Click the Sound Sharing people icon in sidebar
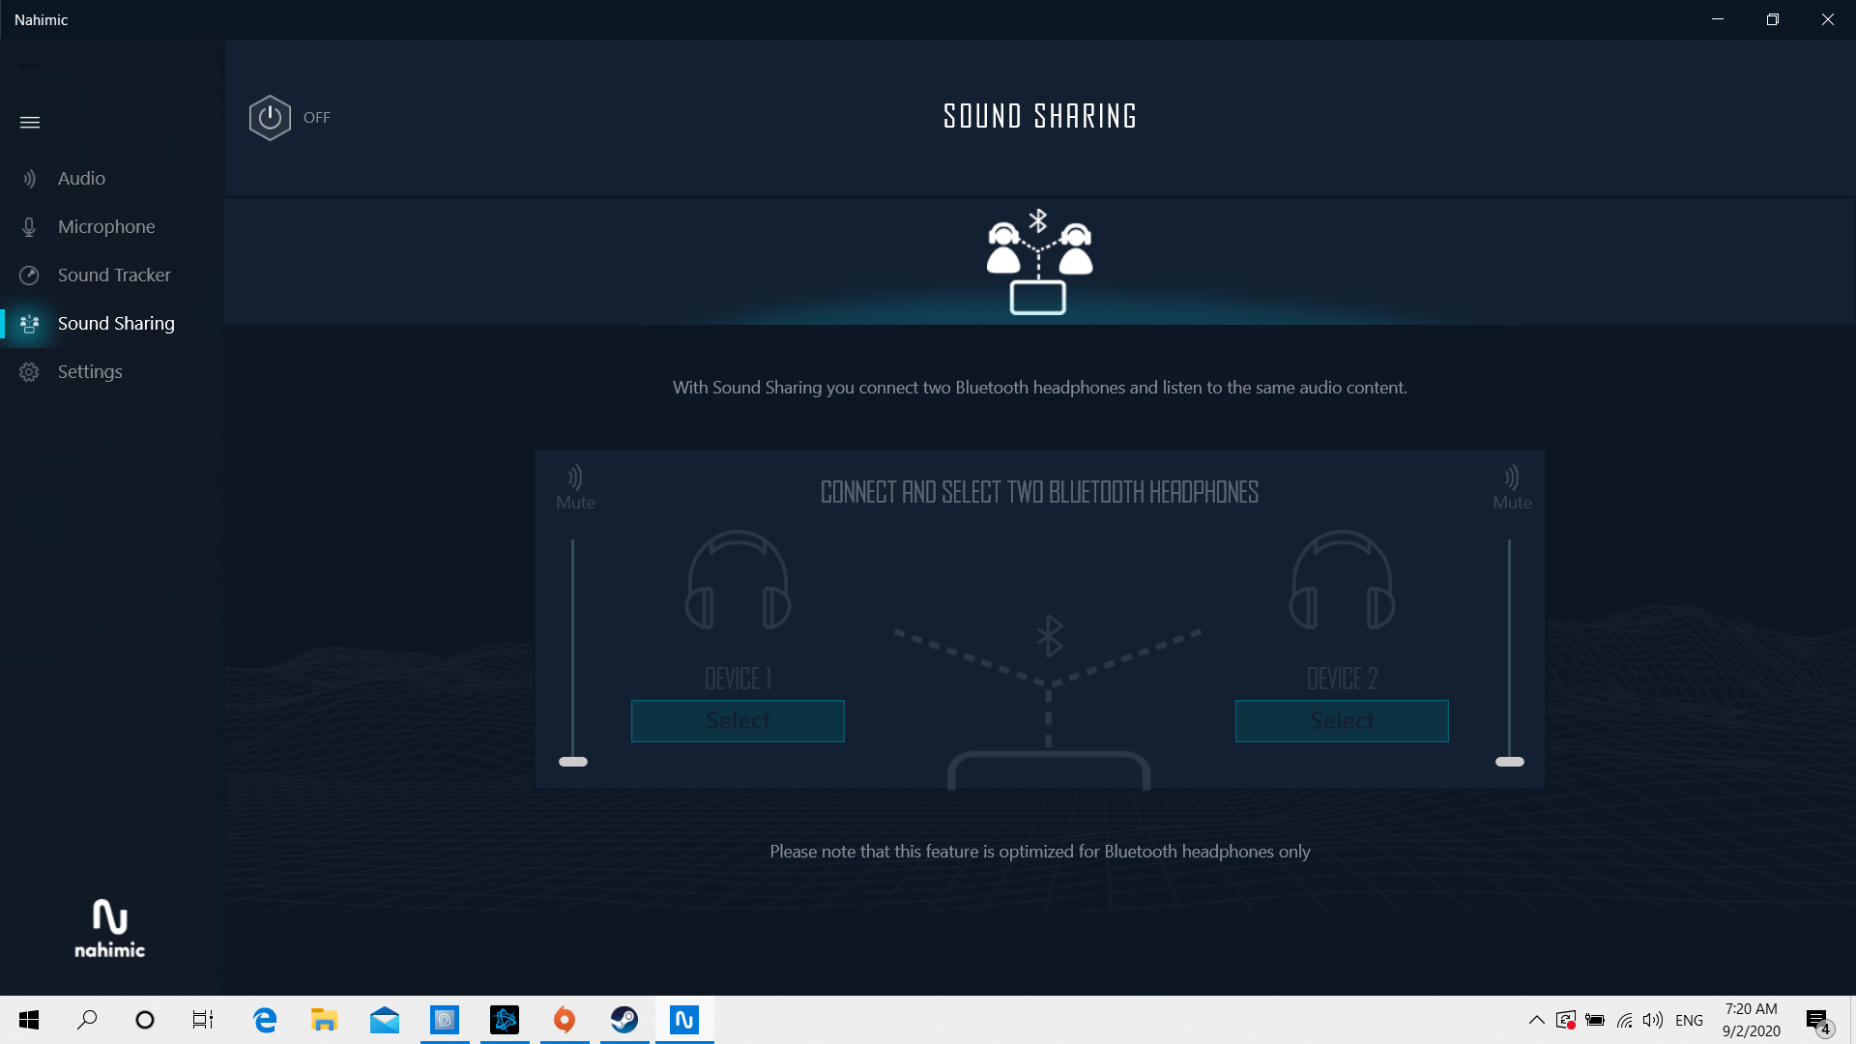This screenshot has height=1044, width=1856. (x=29, y=323)
